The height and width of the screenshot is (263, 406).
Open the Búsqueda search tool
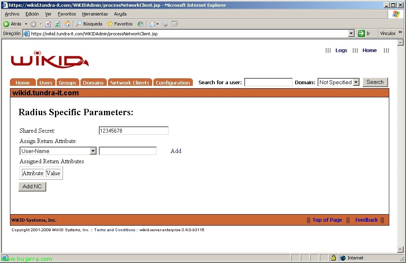(89, 24)
